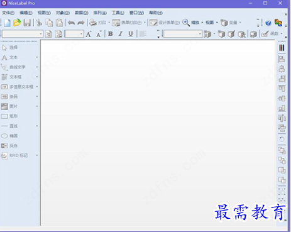Select the 曲线文字 curved text tool

pyautogui.click(x=13, y=67)
